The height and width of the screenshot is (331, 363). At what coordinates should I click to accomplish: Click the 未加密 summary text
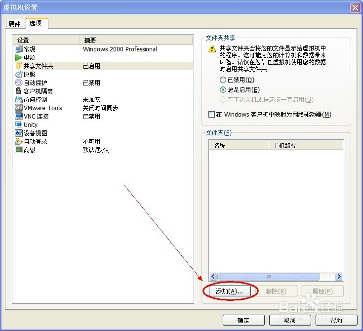[x=92, y=100]
